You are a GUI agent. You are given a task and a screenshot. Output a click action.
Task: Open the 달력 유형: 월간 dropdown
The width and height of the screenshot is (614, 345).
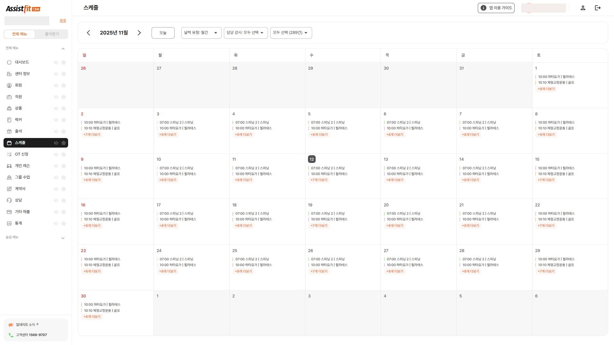[x=201, y=33]
